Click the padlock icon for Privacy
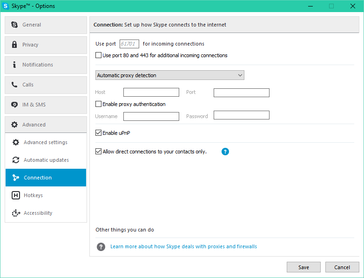The height and width of the screenshot is (278, 364). [14, 45]
